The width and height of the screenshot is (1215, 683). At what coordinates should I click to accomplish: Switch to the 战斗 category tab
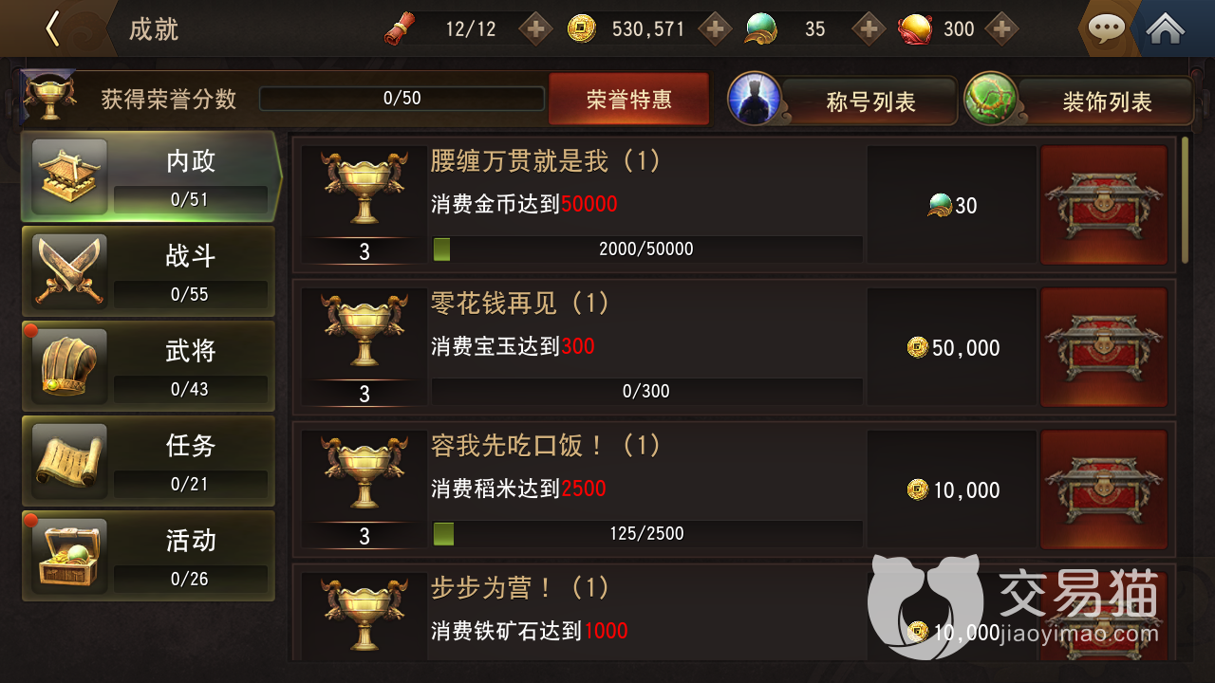coord(148,271)
